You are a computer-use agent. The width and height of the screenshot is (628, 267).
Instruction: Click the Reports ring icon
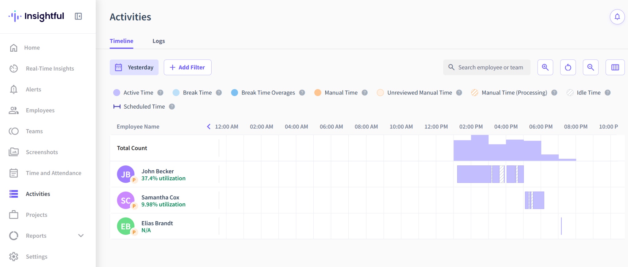pyautogui.click(x=13, y=236)
